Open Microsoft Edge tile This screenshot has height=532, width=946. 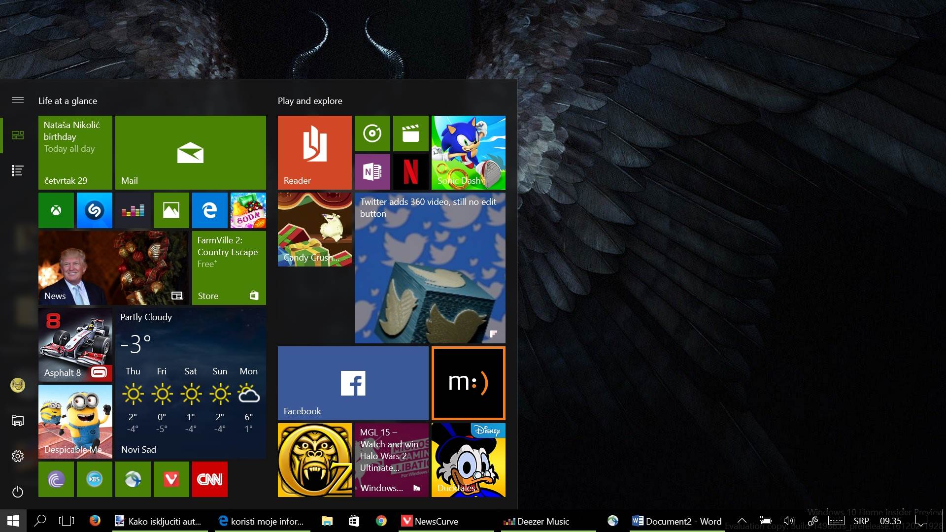(x=210, y=210)
